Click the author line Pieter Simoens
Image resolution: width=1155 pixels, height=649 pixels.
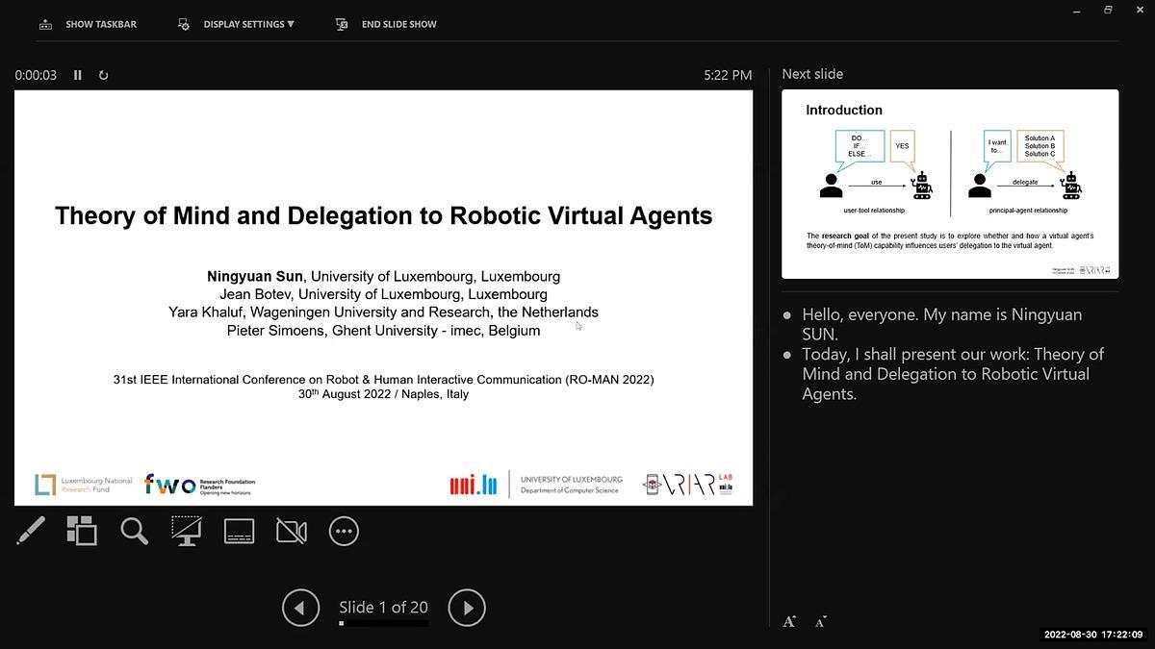click(383, 330)
